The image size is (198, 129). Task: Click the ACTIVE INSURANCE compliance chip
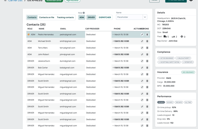tap(166, 58)
